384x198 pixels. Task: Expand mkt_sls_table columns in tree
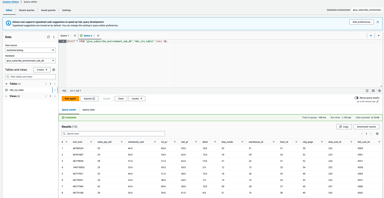(6, 90)
